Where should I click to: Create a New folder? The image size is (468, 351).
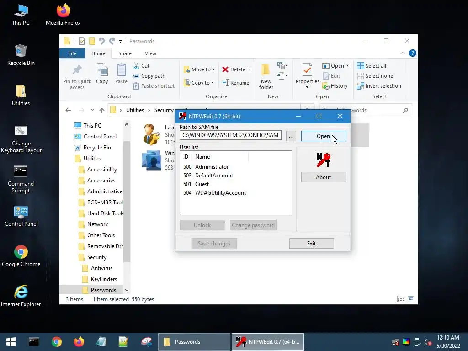[x=266, y=76]
